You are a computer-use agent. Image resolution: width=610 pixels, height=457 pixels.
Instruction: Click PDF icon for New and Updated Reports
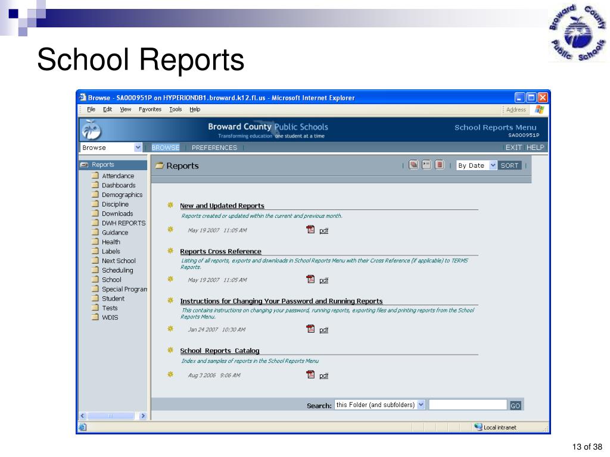point(310,229)
